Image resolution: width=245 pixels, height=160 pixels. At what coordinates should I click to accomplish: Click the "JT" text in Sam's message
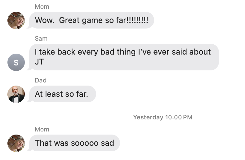coord(39,62)
